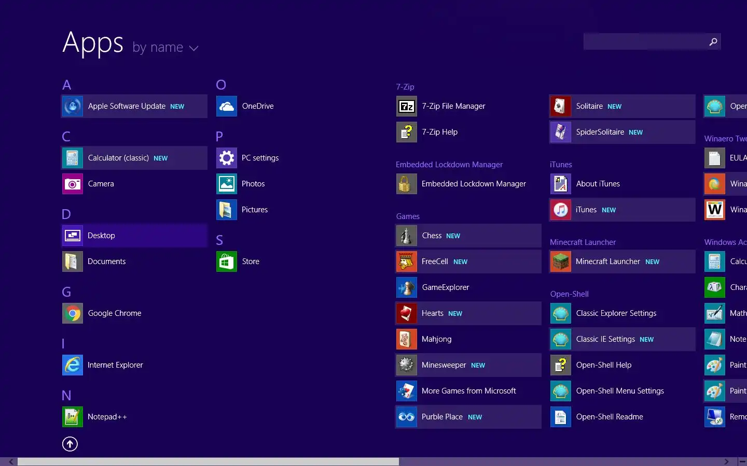
Task: Open 7-Zip Help icon
Action: 407,132
